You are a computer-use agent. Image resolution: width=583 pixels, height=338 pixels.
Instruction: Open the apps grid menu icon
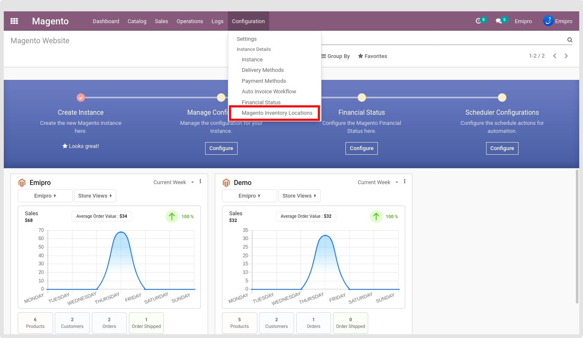[x=14, y=21]
